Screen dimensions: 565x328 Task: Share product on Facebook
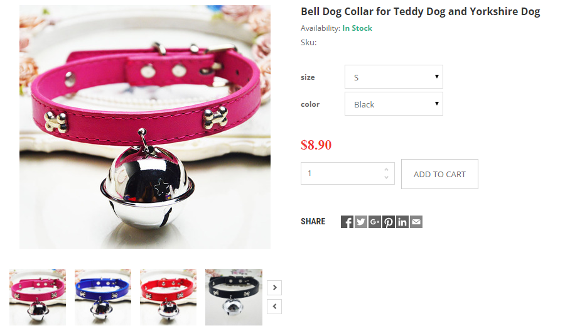tap(347, 222)
